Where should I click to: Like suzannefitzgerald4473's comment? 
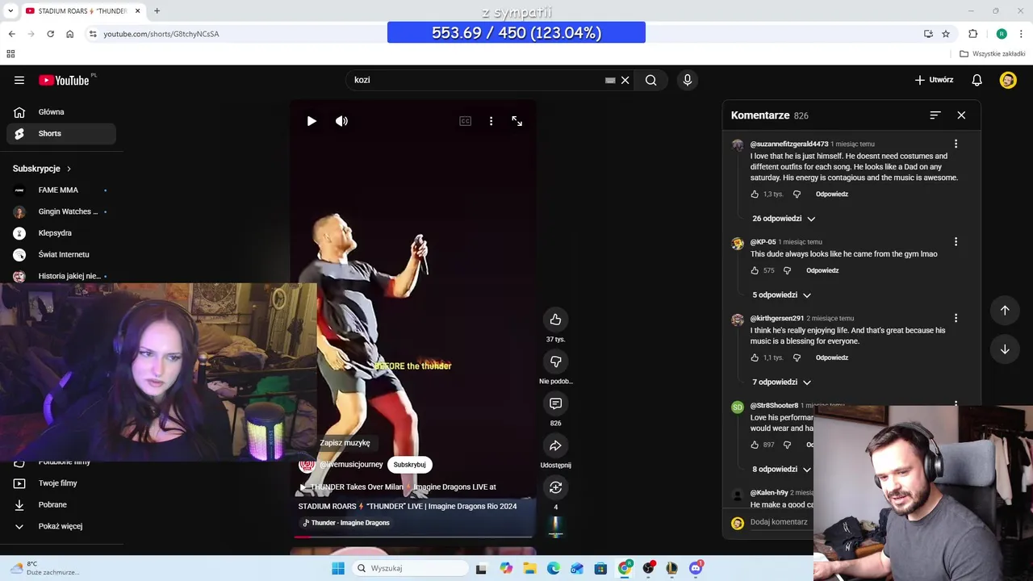755,194
